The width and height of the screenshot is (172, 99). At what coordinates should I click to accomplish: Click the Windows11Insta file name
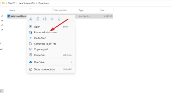coord(19,16)
